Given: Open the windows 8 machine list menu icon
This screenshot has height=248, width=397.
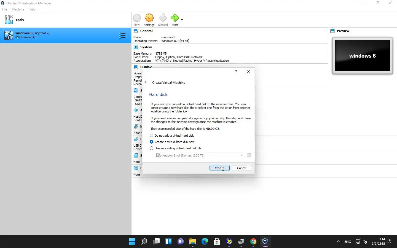Looking at the screenshot, I should 122,35.
